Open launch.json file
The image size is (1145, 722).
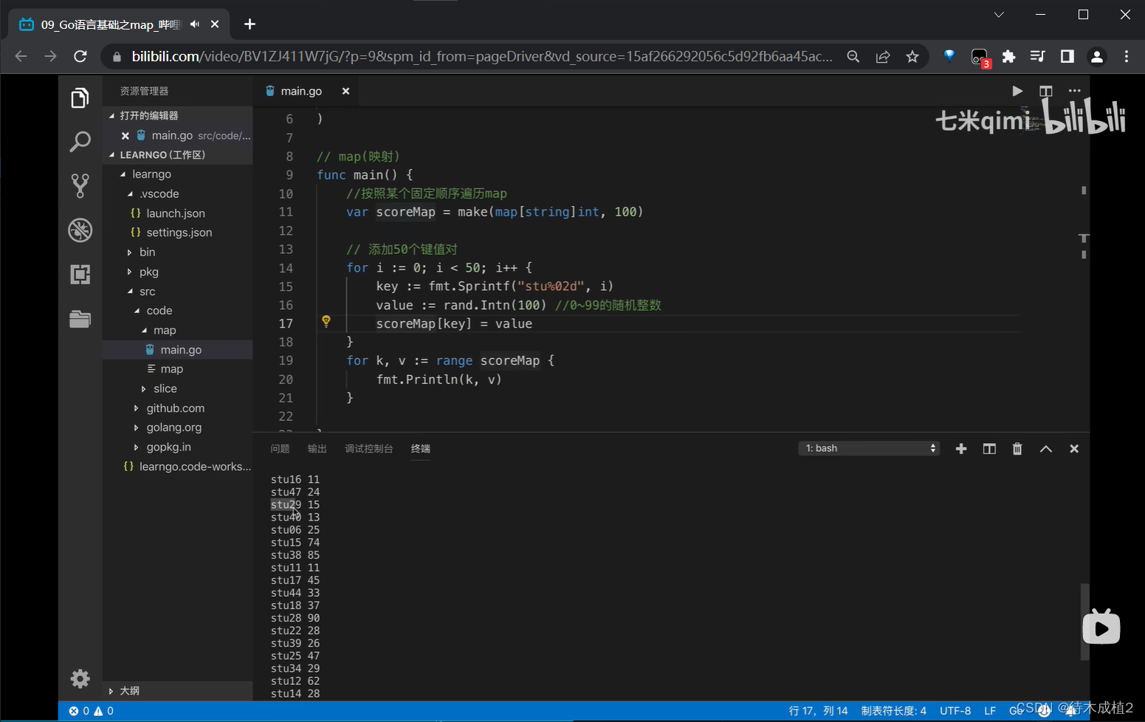[x=176, y=213]
